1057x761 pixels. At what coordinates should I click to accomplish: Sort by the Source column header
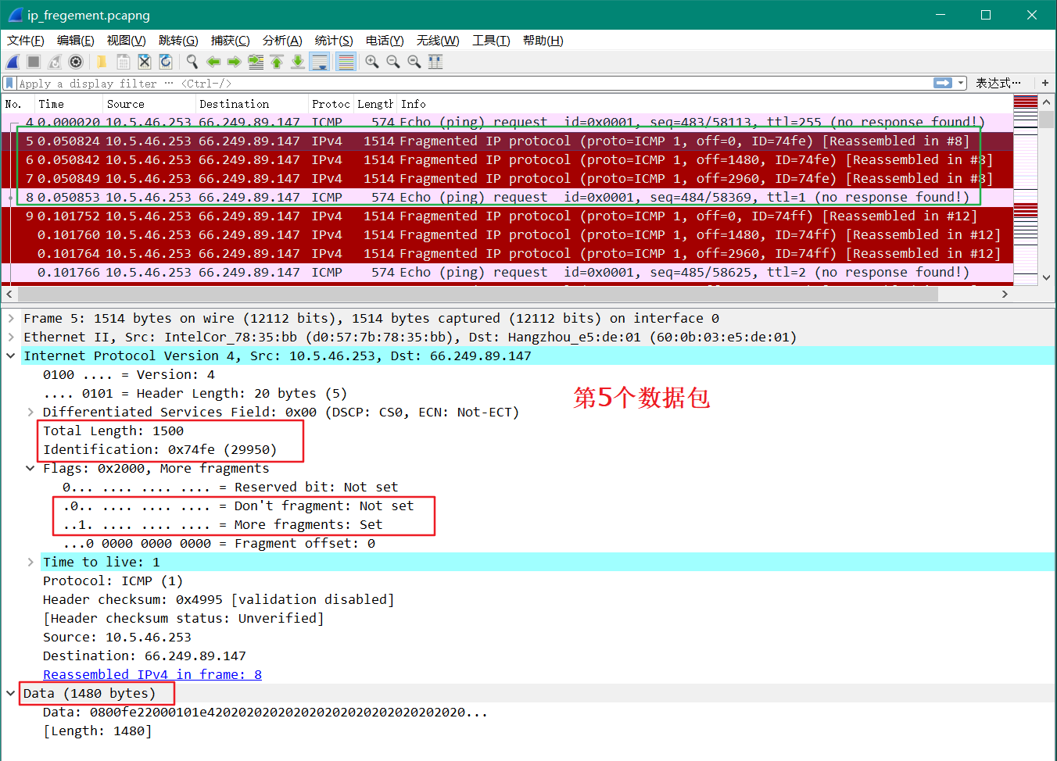tap(149, 104)
